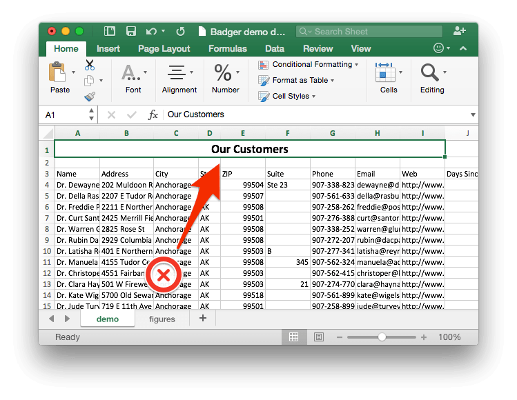Click cell with Ste 23
The width and height of the screenshot is (517, 400).
(288, 186)
